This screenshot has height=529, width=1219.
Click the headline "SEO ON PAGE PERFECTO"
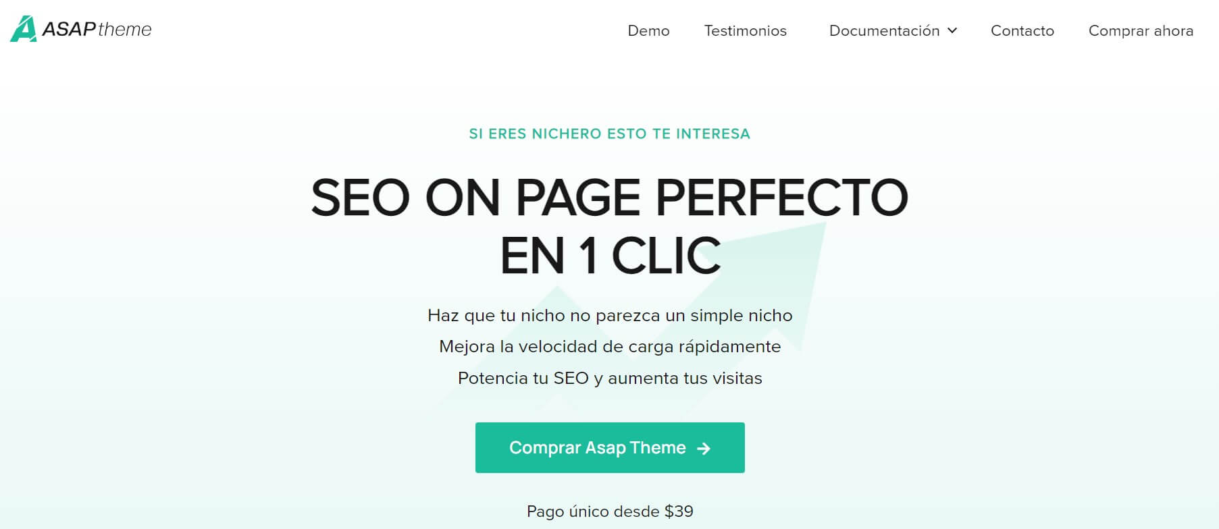(x=609, y=198)
